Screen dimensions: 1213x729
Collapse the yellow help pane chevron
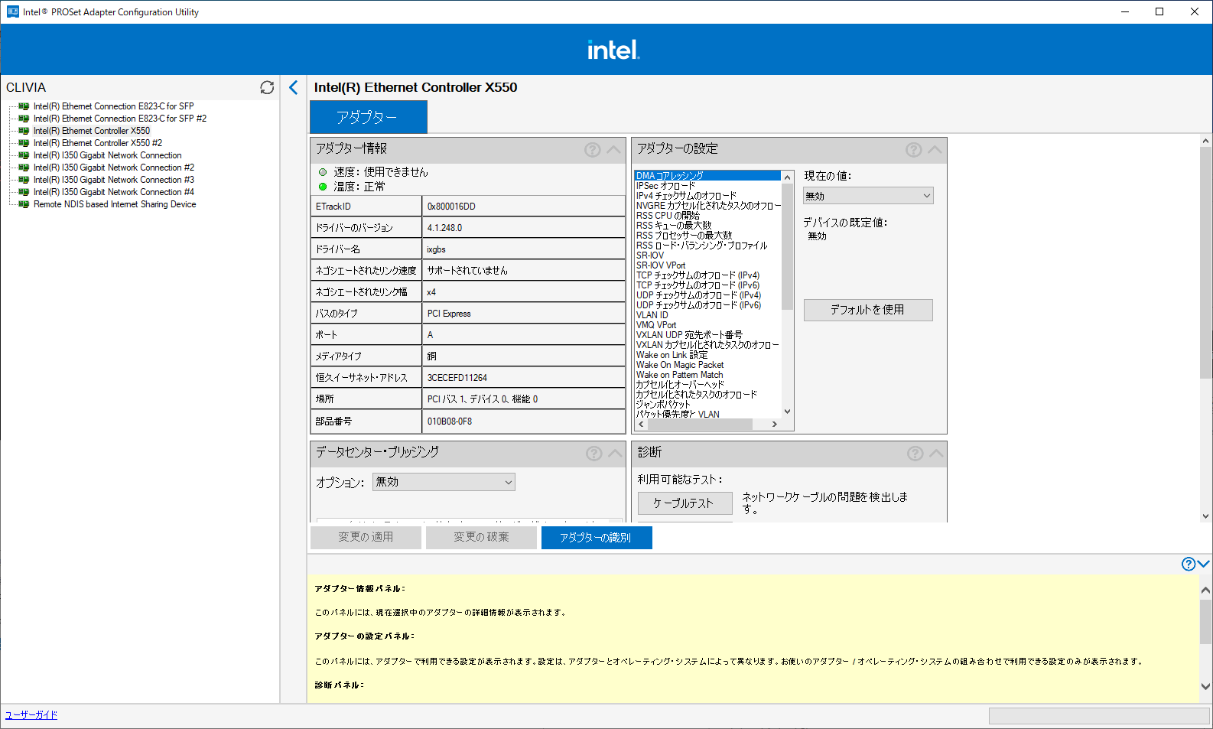tap(1204, 564)
